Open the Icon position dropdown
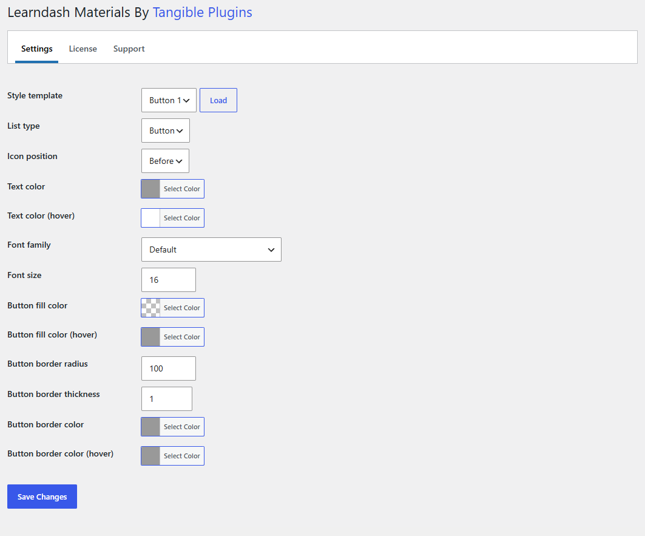This screenshot has width=645, height=536. 166,161
